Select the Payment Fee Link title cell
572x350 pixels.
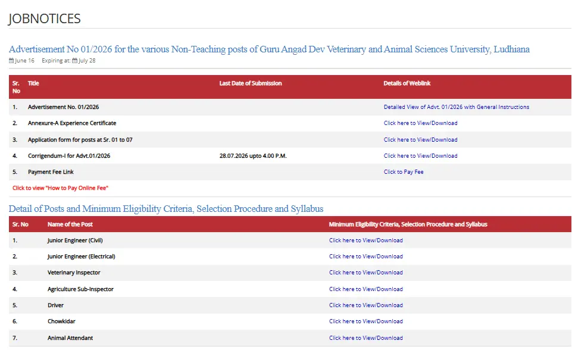coord(51,171)
